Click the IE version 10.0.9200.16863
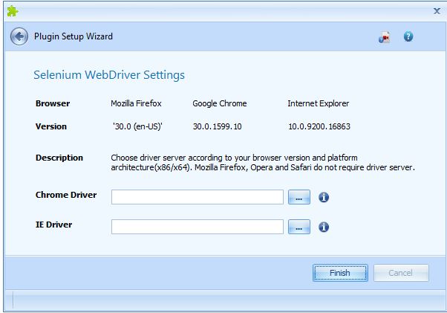Screen dimensions: 447x313 319,126
